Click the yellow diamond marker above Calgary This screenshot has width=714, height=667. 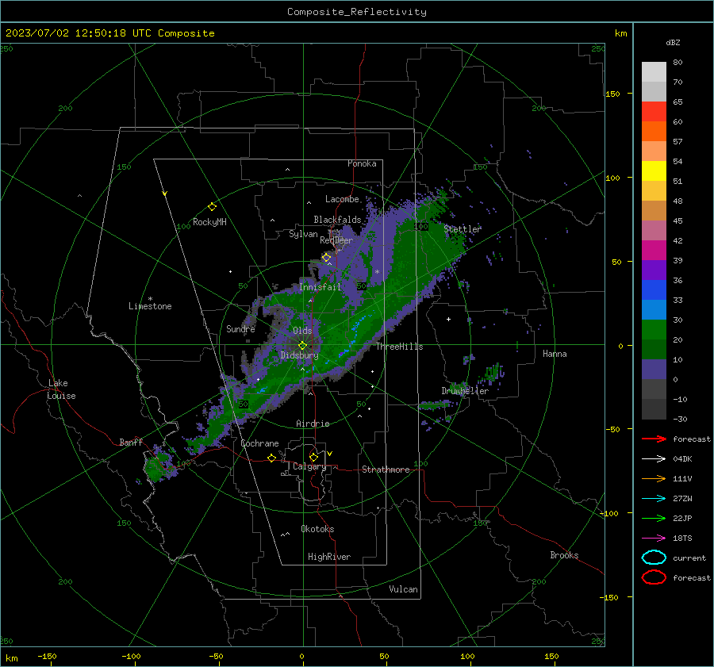click(x=313, y=457)
